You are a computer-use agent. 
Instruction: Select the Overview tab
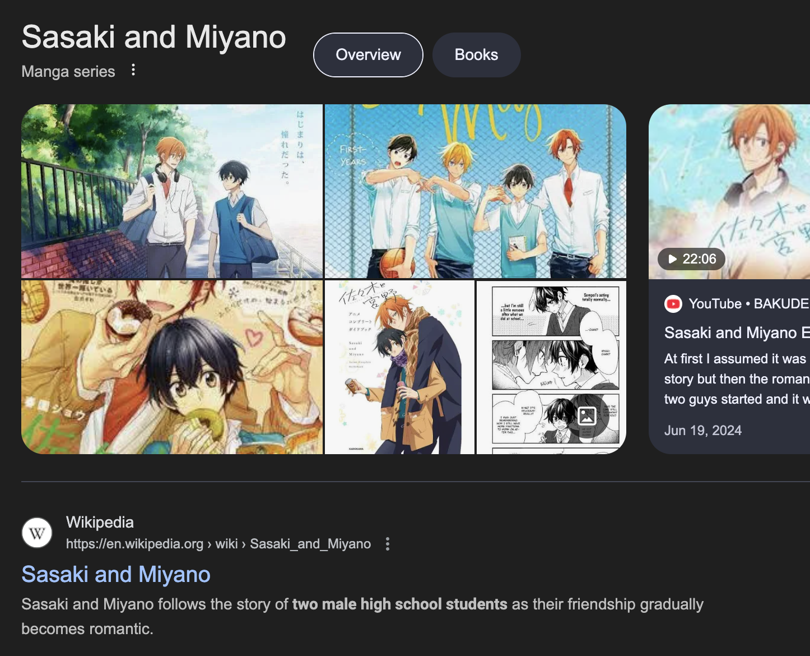[x=368, y=55]
